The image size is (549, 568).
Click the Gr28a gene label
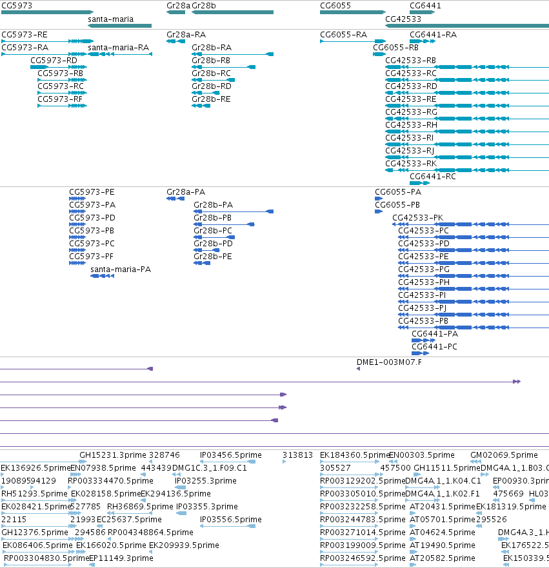pos(178,6)
